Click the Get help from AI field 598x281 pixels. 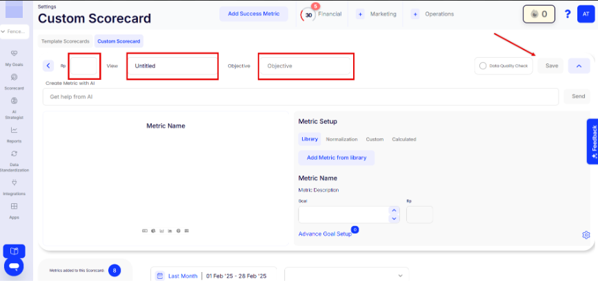[x=300, y=97]
